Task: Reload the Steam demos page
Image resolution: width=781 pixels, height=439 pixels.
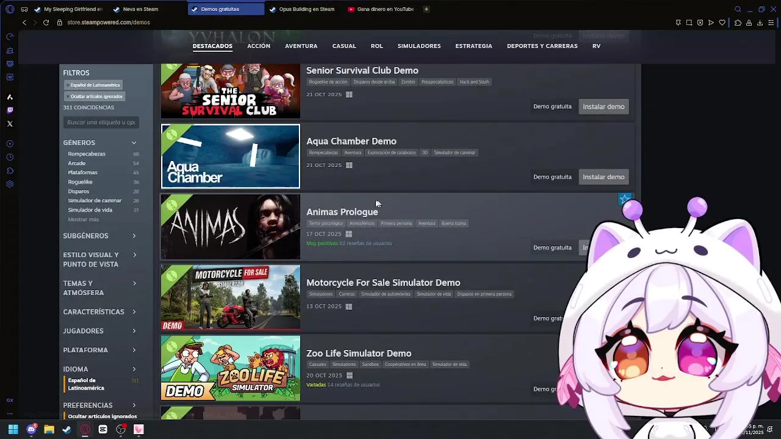Action: [x=46, y=23]
